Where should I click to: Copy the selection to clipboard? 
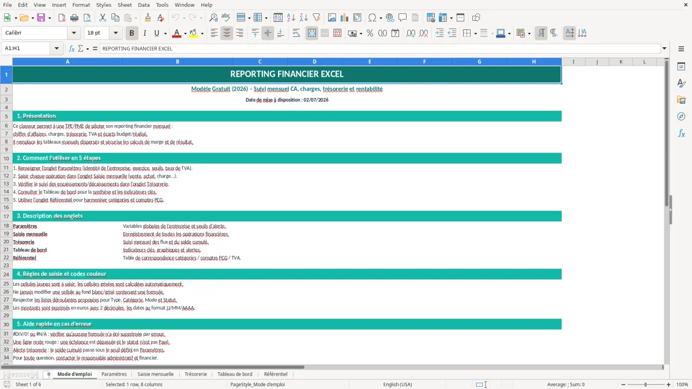click(115, 18)
